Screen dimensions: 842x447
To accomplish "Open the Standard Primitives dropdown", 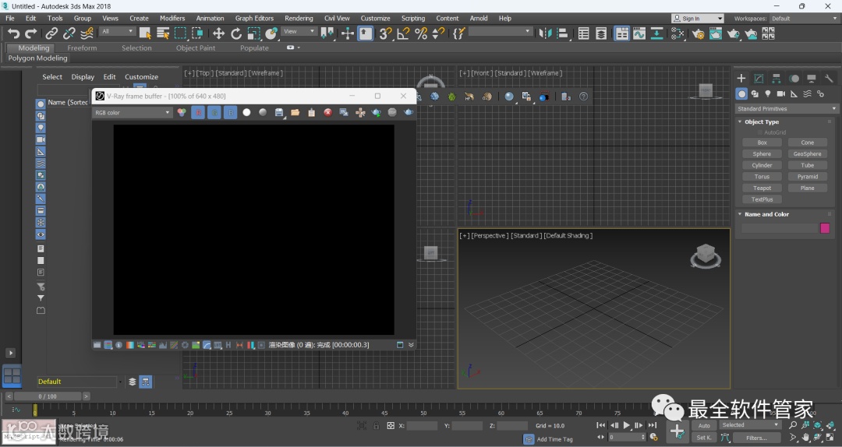I will click(x=787, y=109).
